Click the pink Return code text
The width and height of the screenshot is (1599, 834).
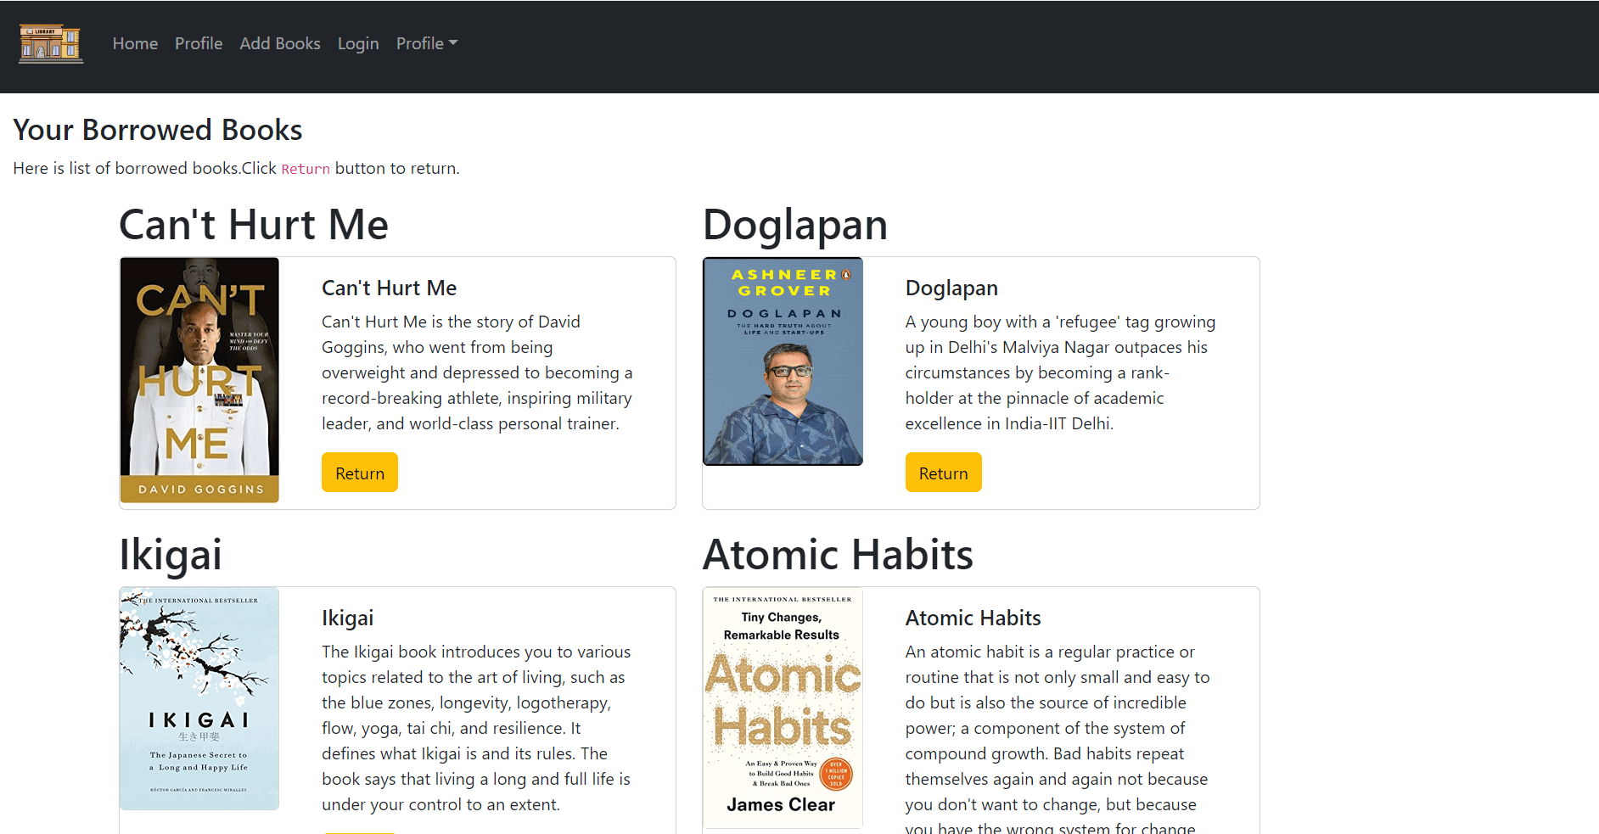click(x=306, y=169)
